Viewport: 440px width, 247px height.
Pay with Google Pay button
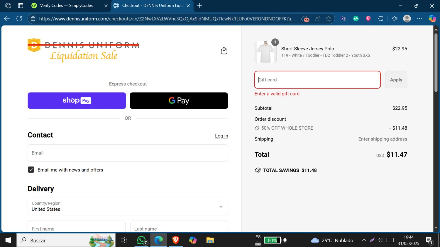tap(179, 101)
